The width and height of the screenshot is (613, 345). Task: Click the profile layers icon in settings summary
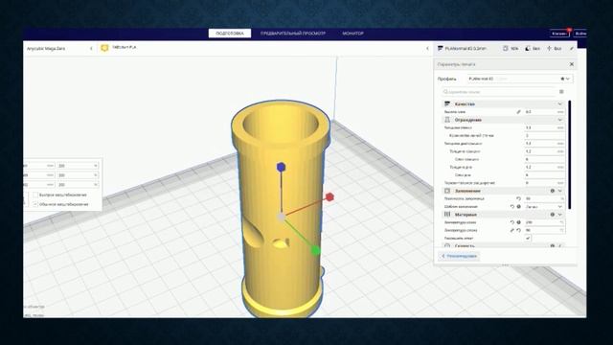(x=441, y=48)
